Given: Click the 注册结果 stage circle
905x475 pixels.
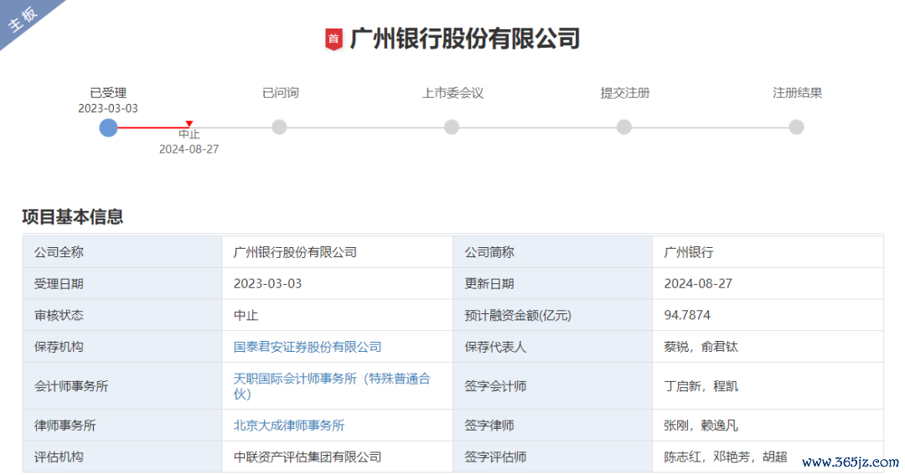Looking at the screenshot, I should point(797,127).
